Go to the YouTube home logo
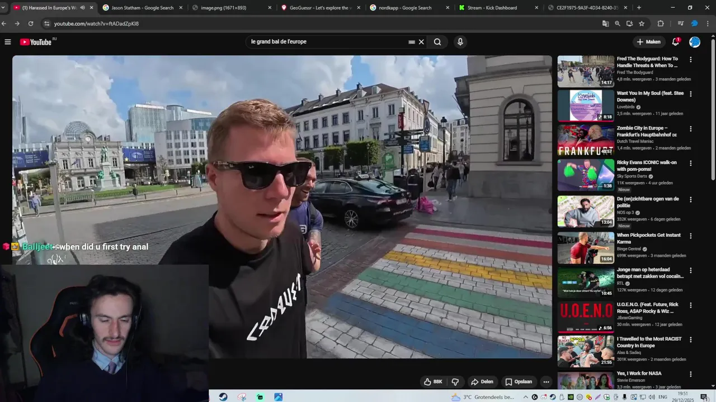 pos(36,42)
